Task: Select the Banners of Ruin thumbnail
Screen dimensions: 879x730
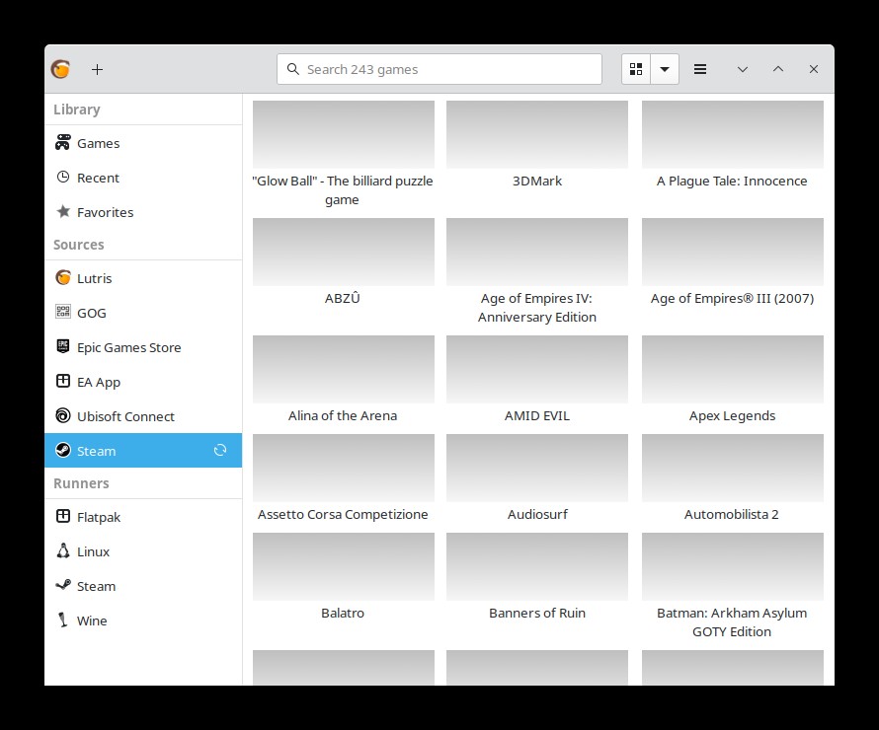Action: coord(537,566)
